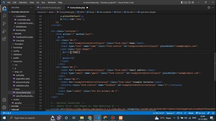Collapse the Controllers folder
216x121 pixels.
(21, 16)
